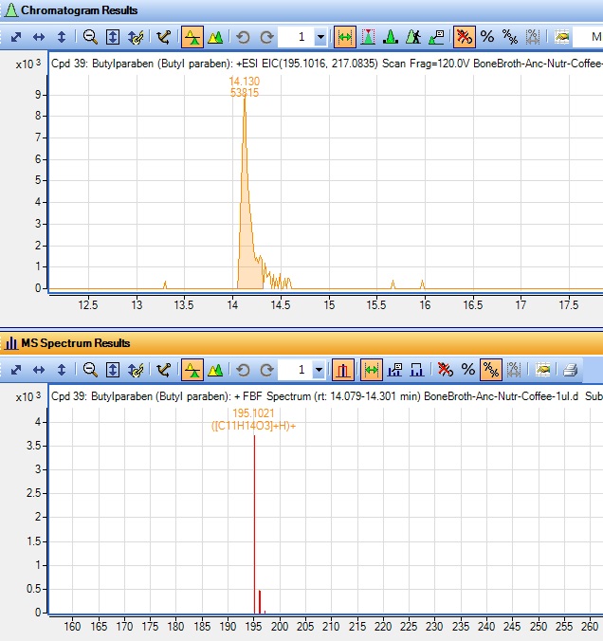Open the pane count dropdown in MS Spectrum toolbar
Viewport: 603px width, 641px height.
320,369
